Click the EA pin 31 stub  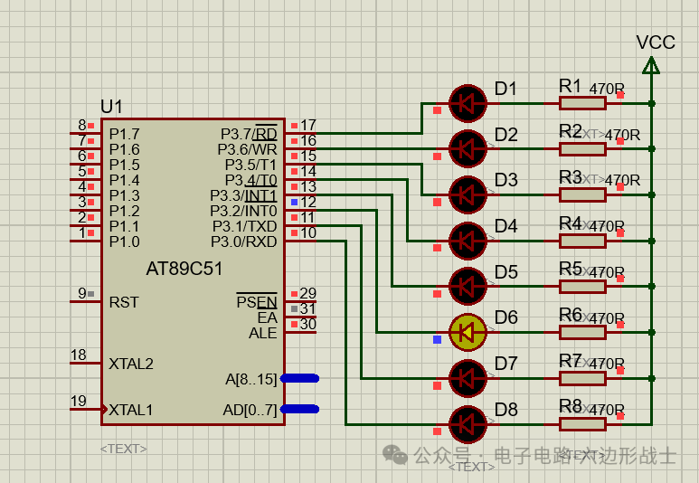click(300, 317)
